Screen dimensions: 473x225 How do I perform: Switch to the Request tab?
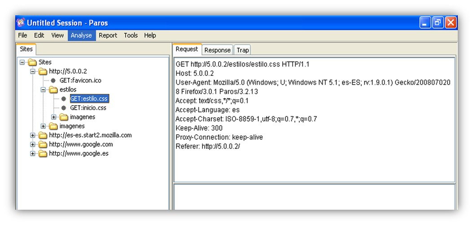pos(187,49)
